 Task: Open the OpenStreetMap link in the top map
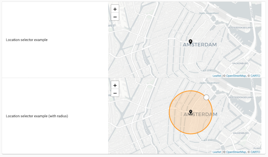236,76
